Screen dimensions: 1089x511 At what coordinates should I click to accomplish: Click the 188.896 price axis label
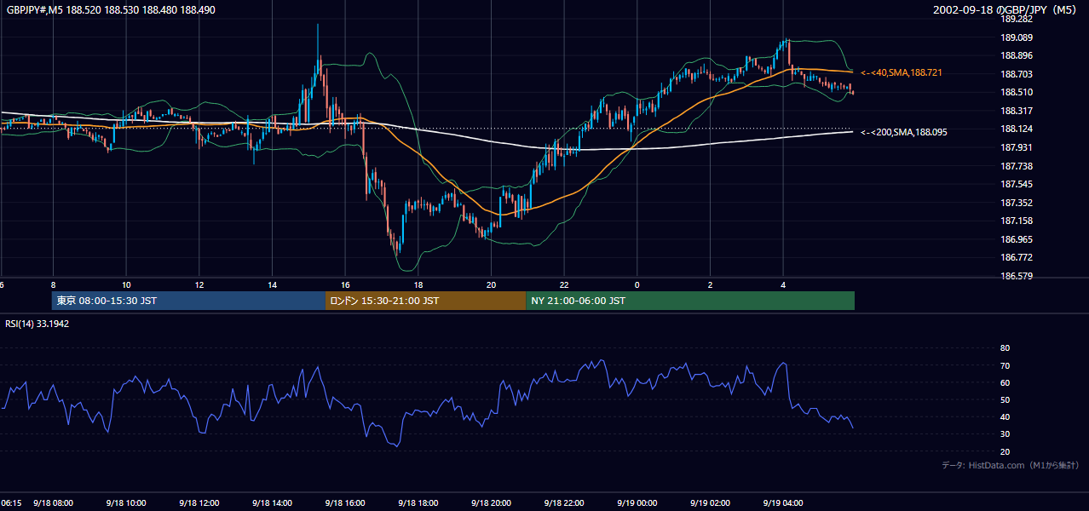1016,56
